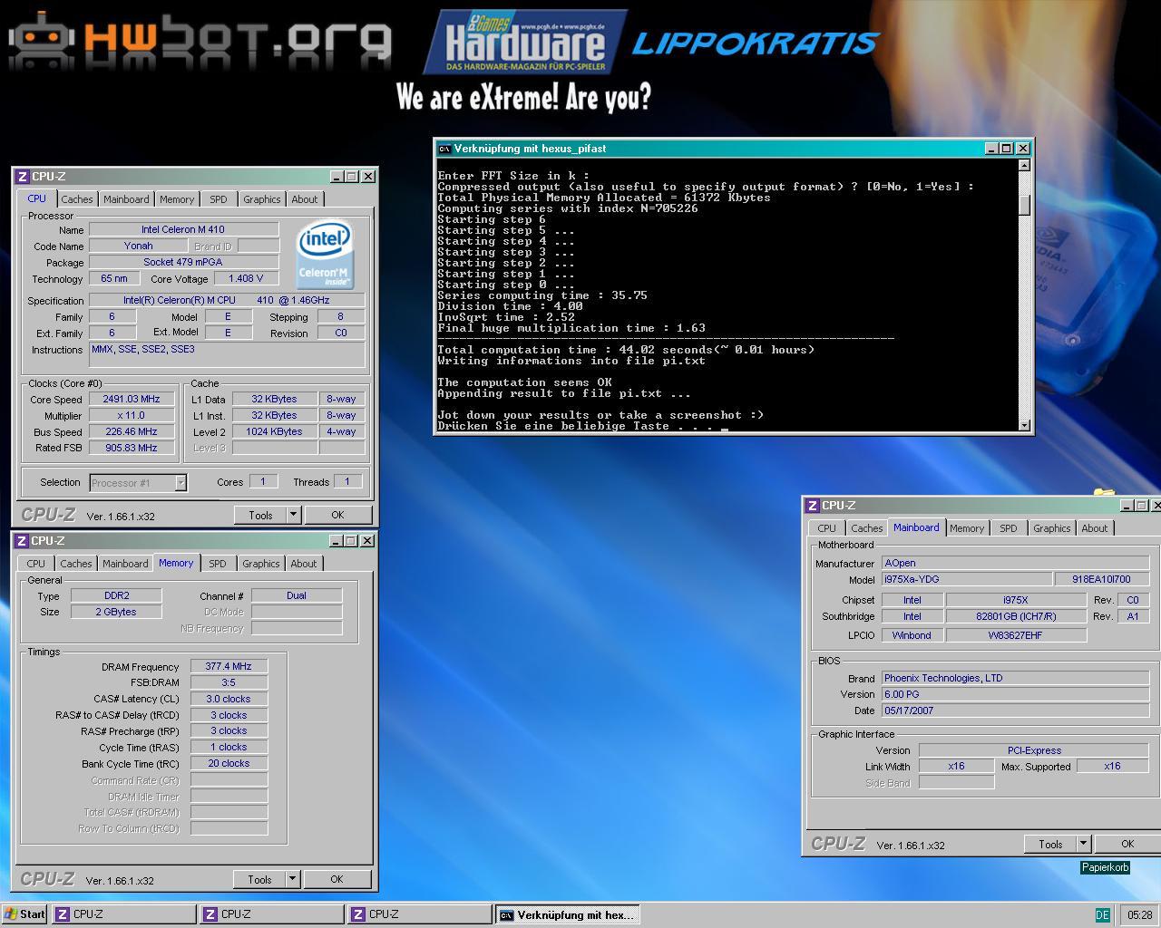Activate the Verknüpfung mit hex... taskbar button
1161x928 pixels.
(x=568, y=915)
